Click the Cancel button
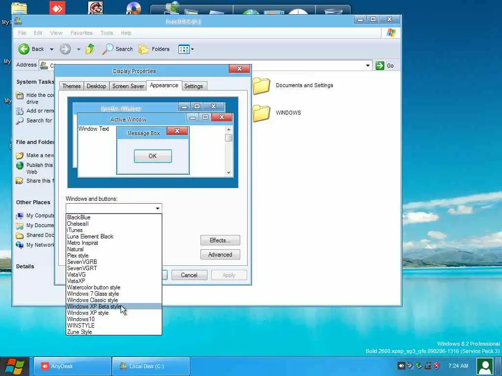This screenshot has width=502, height=376. click(x=189, y=275)
